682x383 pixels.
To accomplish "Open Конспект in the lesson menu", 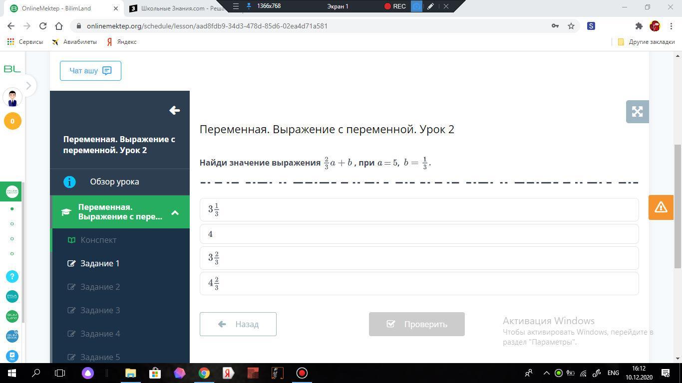I will click(x=98, y=240).
